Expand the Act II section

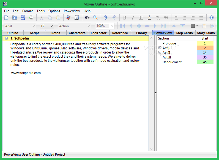(x=160, y=52)
